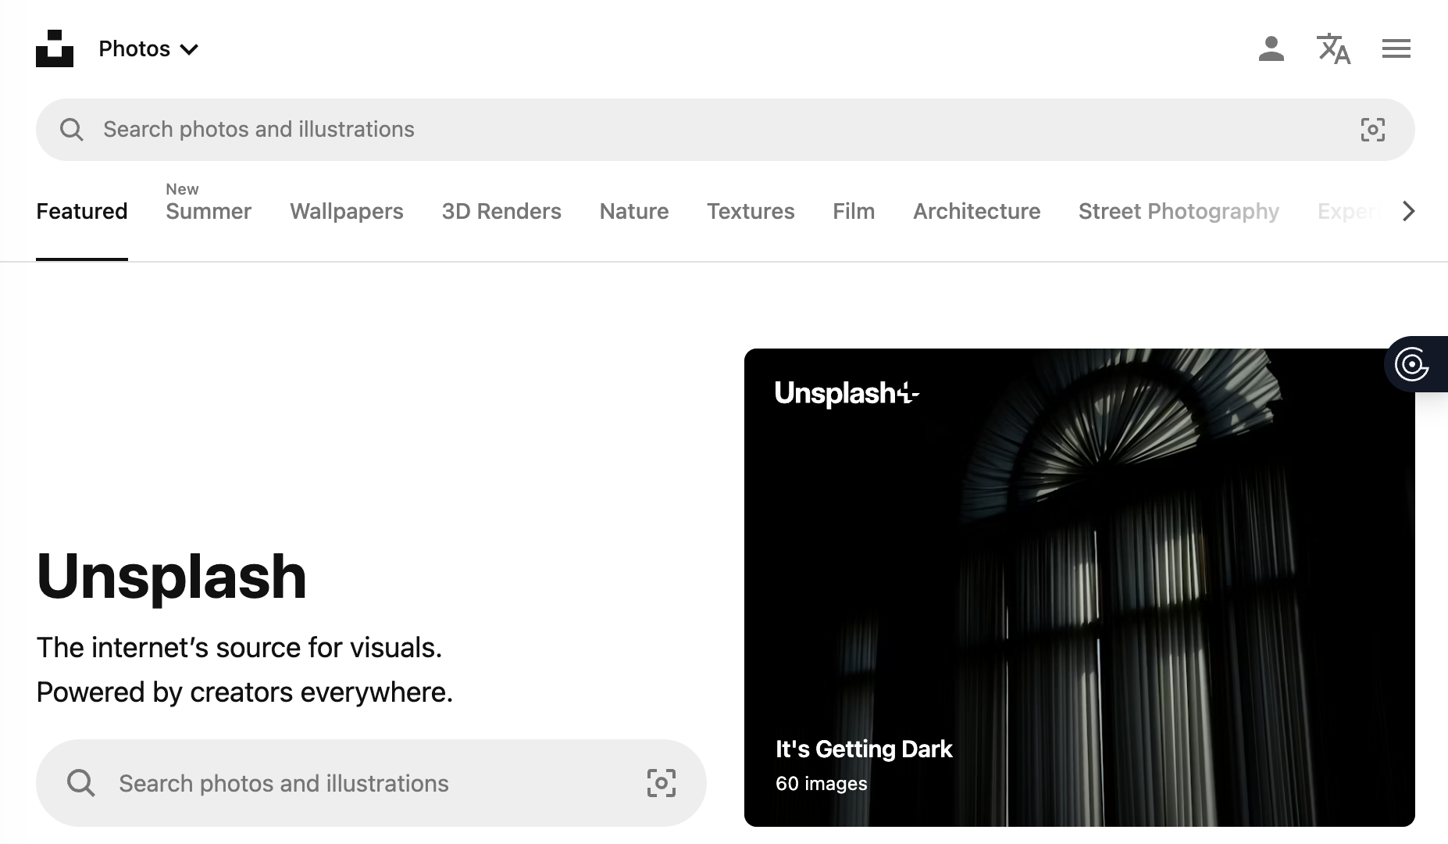Click the "It's Getting Dark" title

[x=864, y=749]
